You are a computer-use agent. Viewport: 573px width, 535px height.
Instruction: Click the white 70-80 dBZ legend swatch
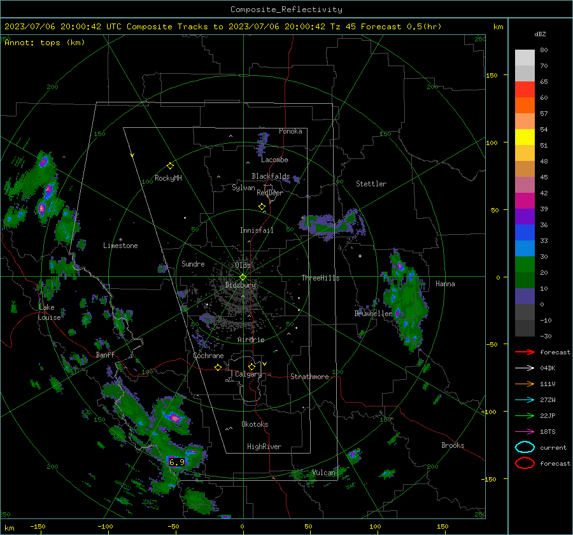(525, 57)
